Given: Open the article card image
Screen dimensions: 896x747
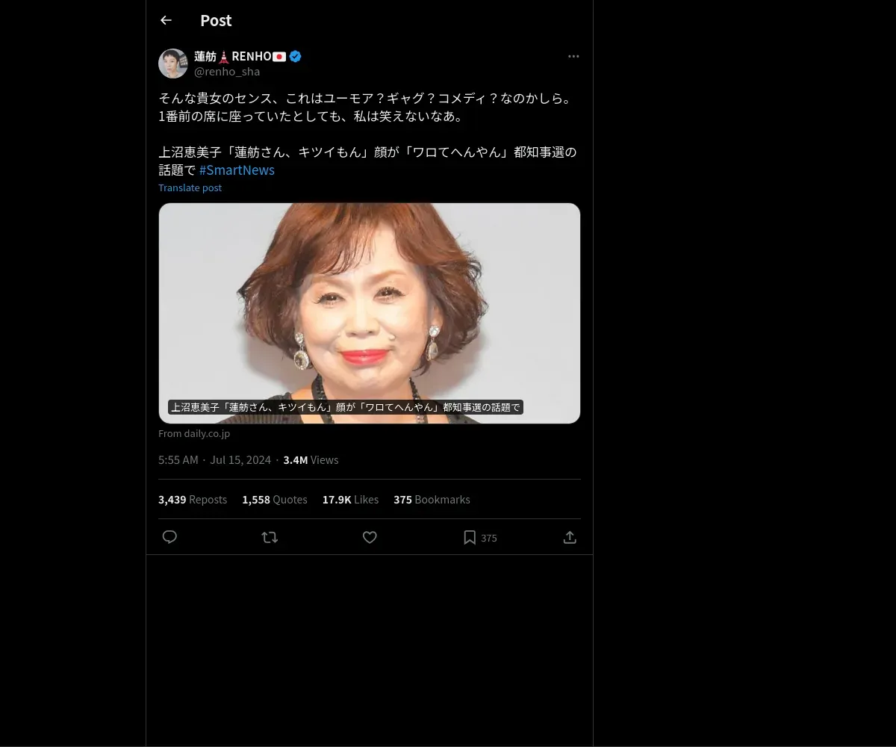Looking at the screenshot, I should (370, 313).
